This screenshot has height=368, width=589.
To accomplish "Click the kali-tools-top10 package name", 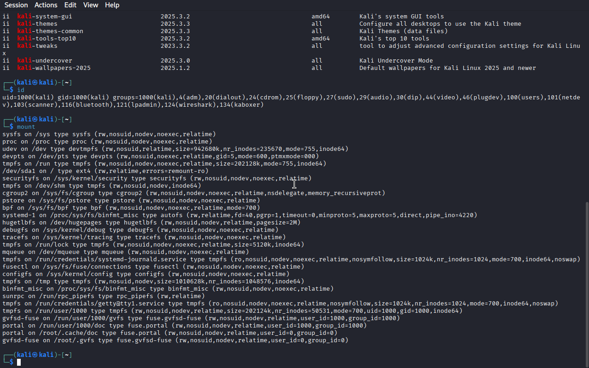I will (46, 39).
